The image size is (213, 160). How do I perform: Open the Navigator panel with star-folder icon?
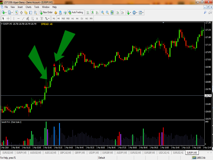coord(26,13)
